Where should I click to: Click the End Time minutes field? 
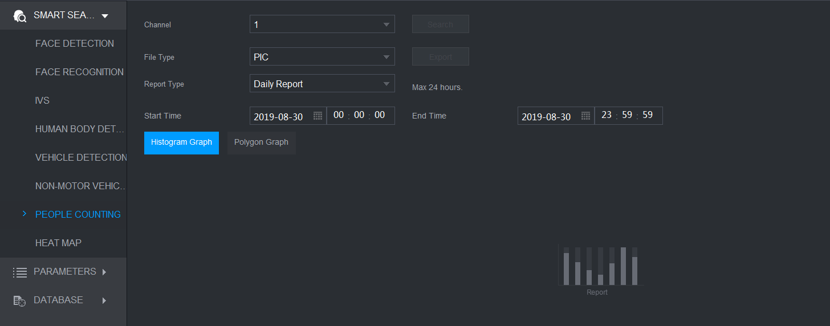pyautogui.click(x=627, y=115)
